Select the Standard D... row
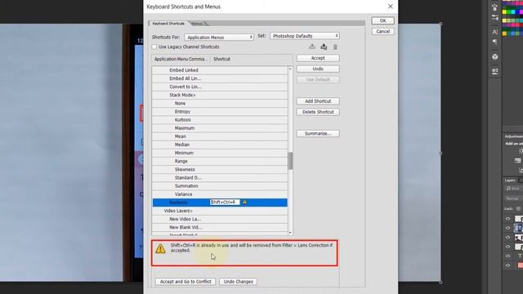 click(x=220, y=178)
